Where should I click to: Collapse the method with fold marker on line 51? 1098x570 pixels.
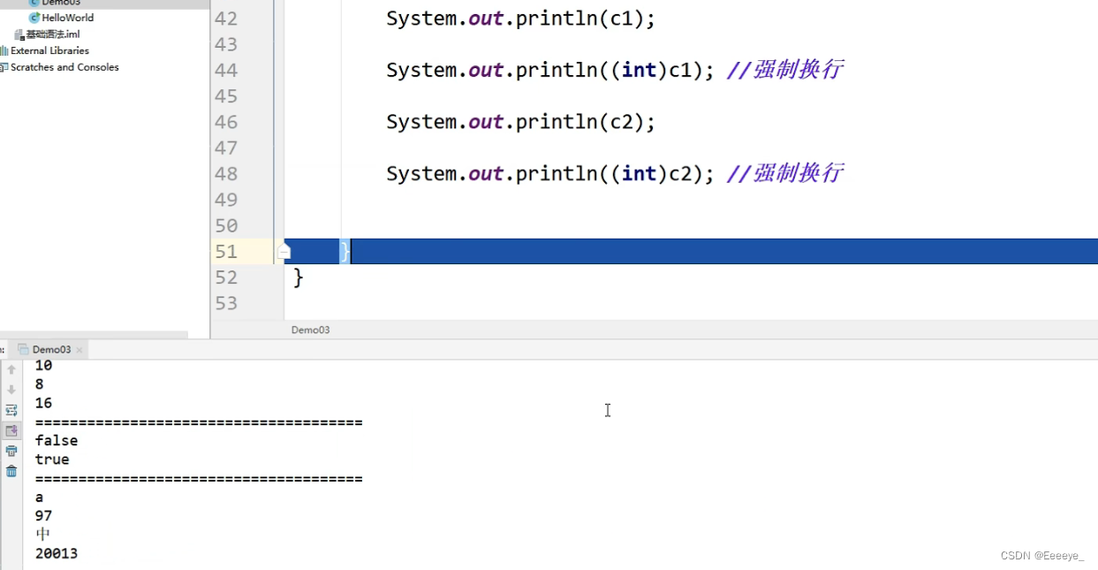click(284, 252)
